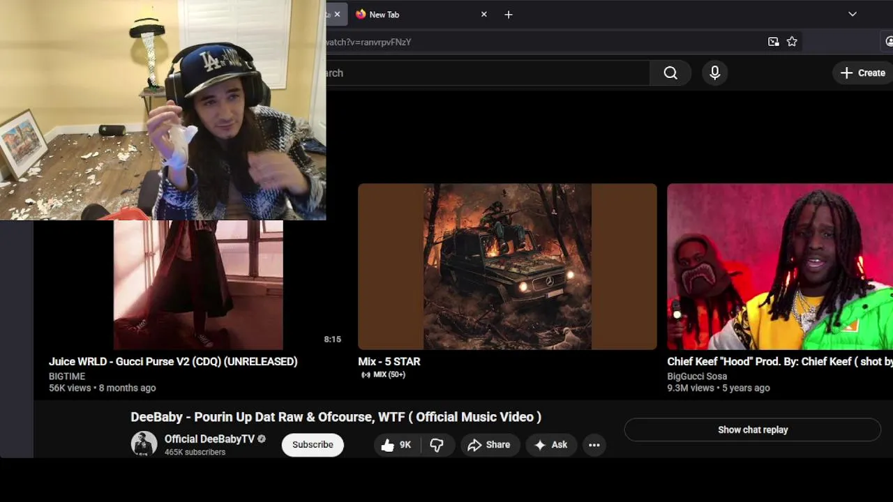The width and height of the screenshot is (893, 502).
Task: Open Juice WRLD Gucci Purse V2 thumbnail
Action: click(x=198, y=284)
